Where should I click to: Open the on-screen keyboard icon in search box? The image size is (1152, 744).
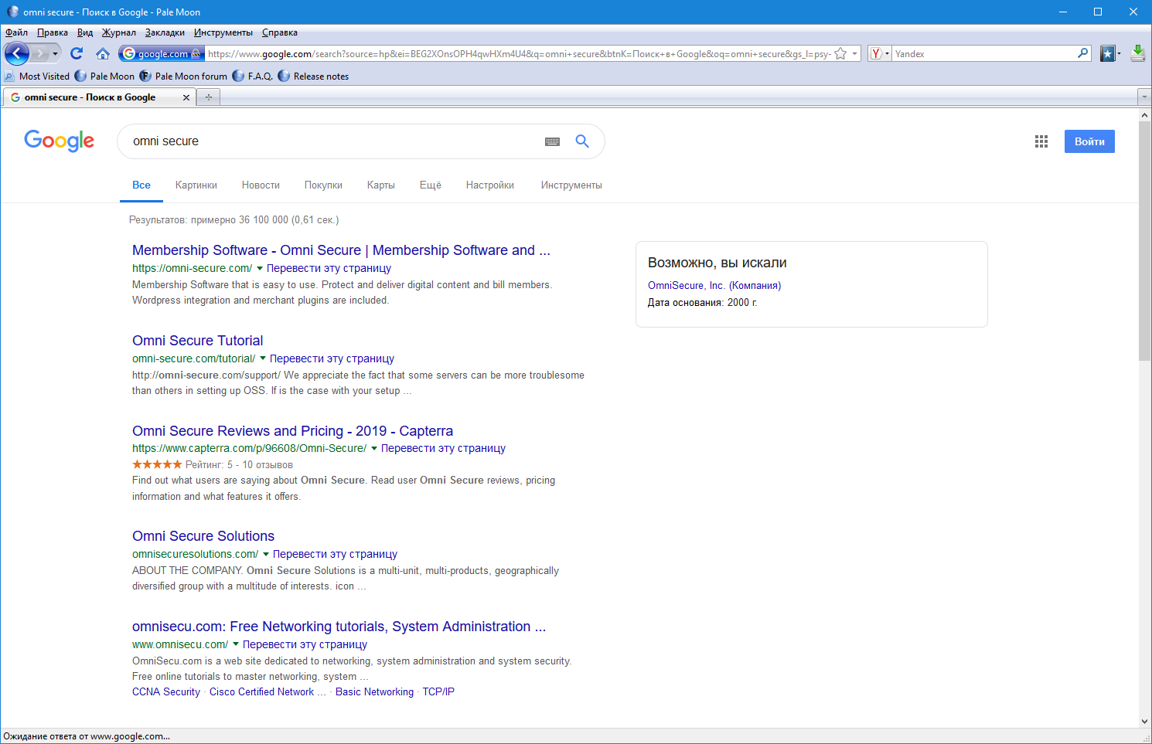(552, 141)
